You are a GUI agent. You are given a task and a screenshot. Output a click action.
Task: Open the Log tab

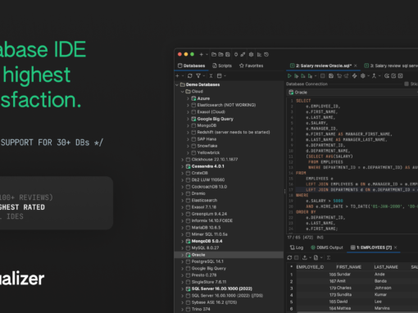297,247
